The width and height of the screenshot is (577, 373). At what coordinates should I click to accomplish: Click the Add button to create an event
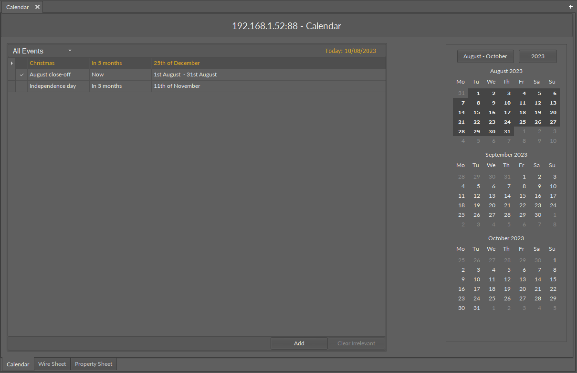click(299, 343)
